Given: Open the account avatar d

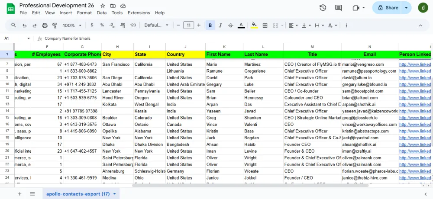Looking at the screenshot, I should tap(423, 8).
